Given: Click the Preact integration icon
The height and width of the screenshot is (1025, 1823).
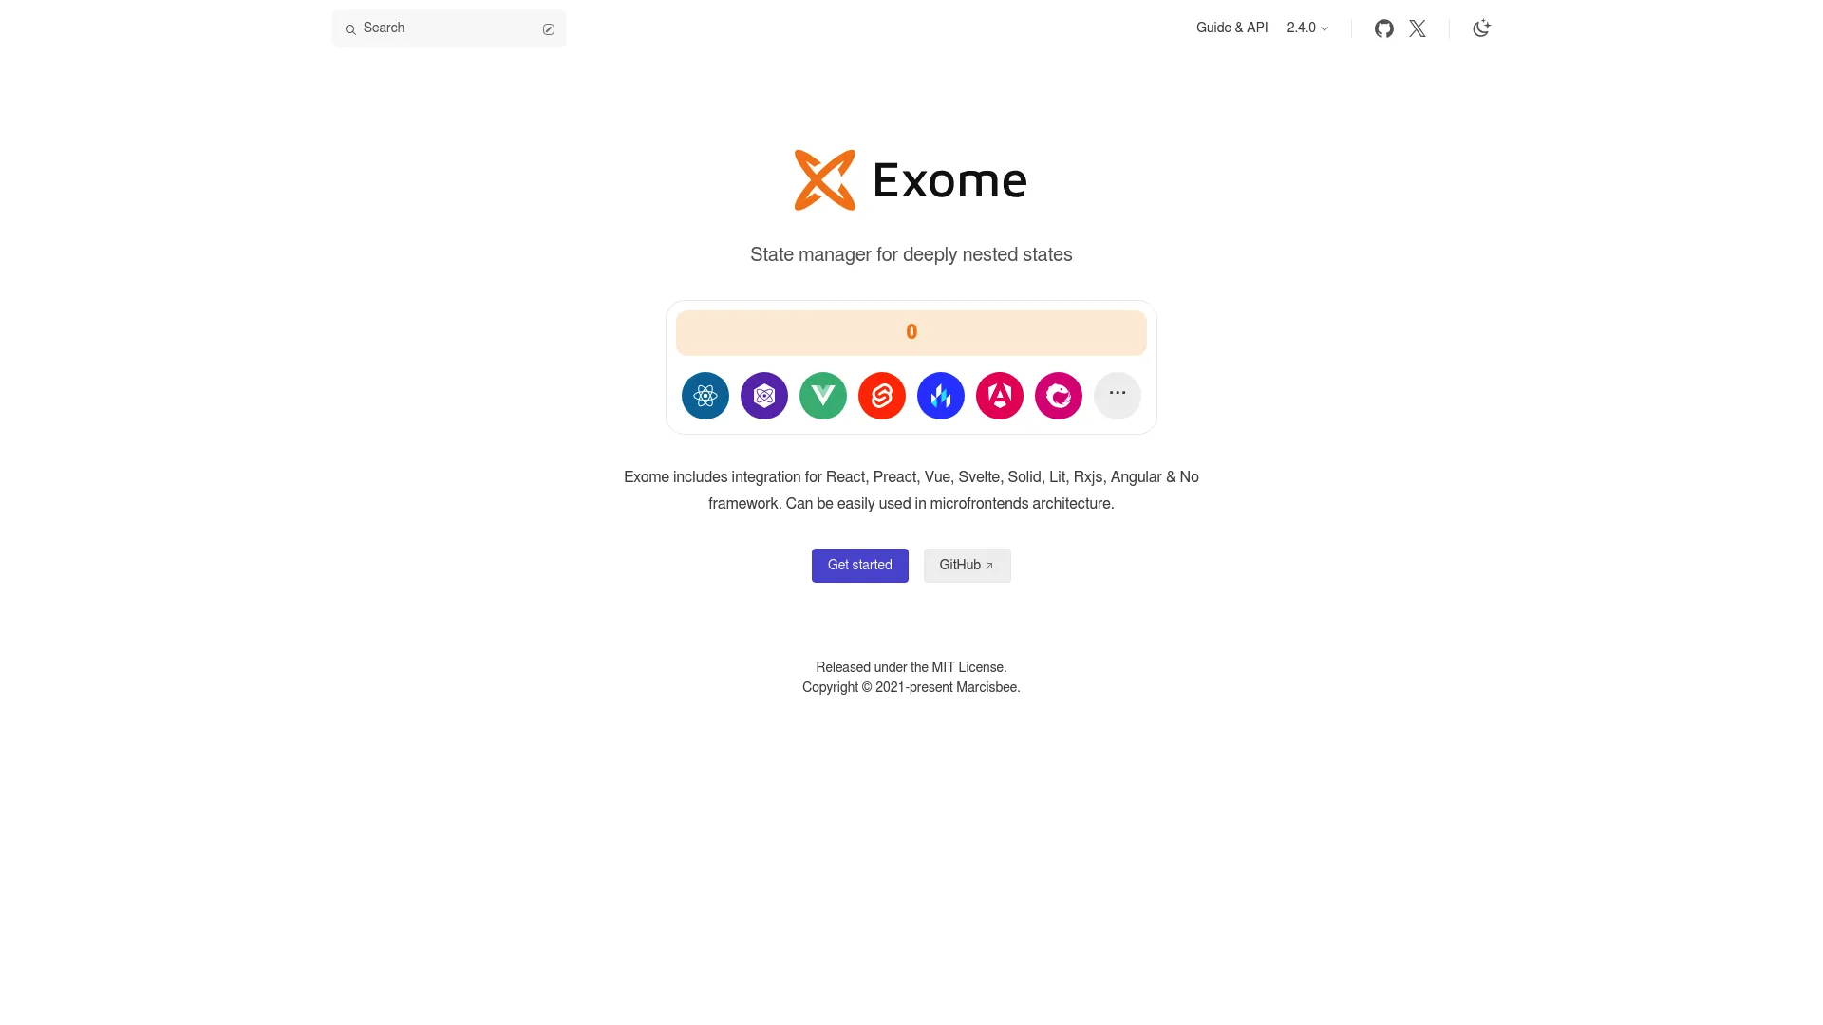Looking at the screenshot, I should [x=763, y=396].
